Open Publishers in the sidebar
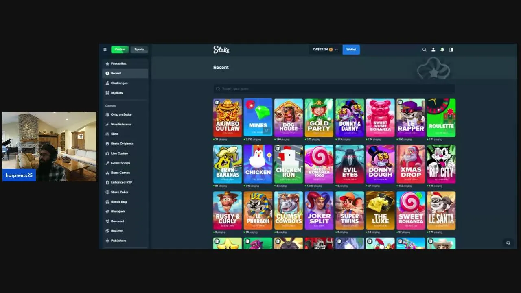This screenshot has height=293, width=521. (125, 241)
